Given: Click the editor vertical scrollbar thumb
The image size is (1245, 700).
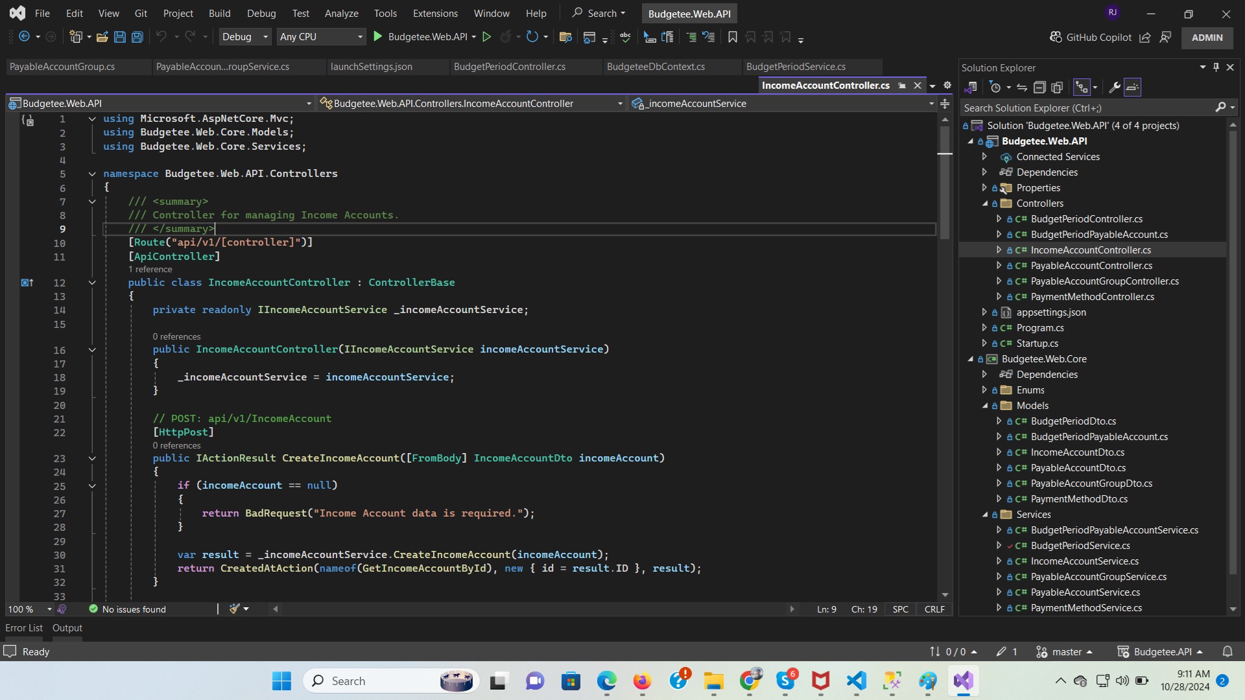Looking at the screenshot, I should 945,181.
